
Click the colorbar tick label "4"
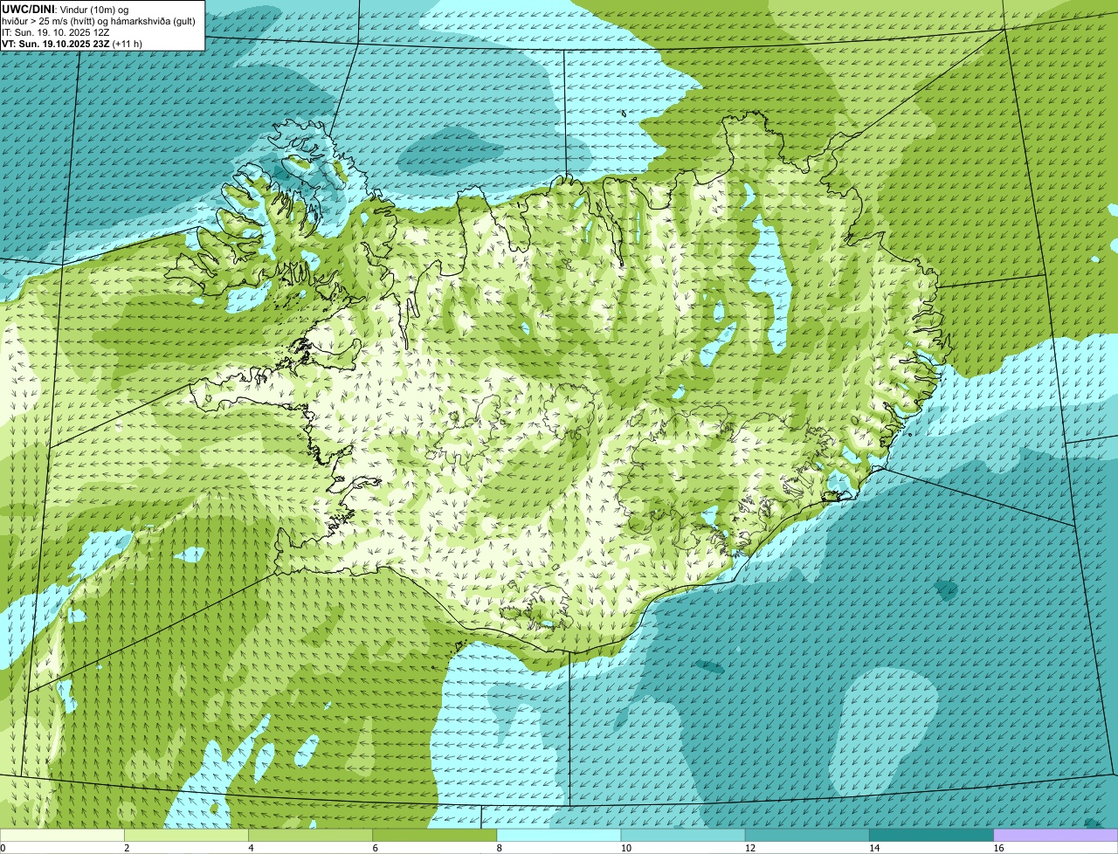pyautogui.click(x=251, y=848)
